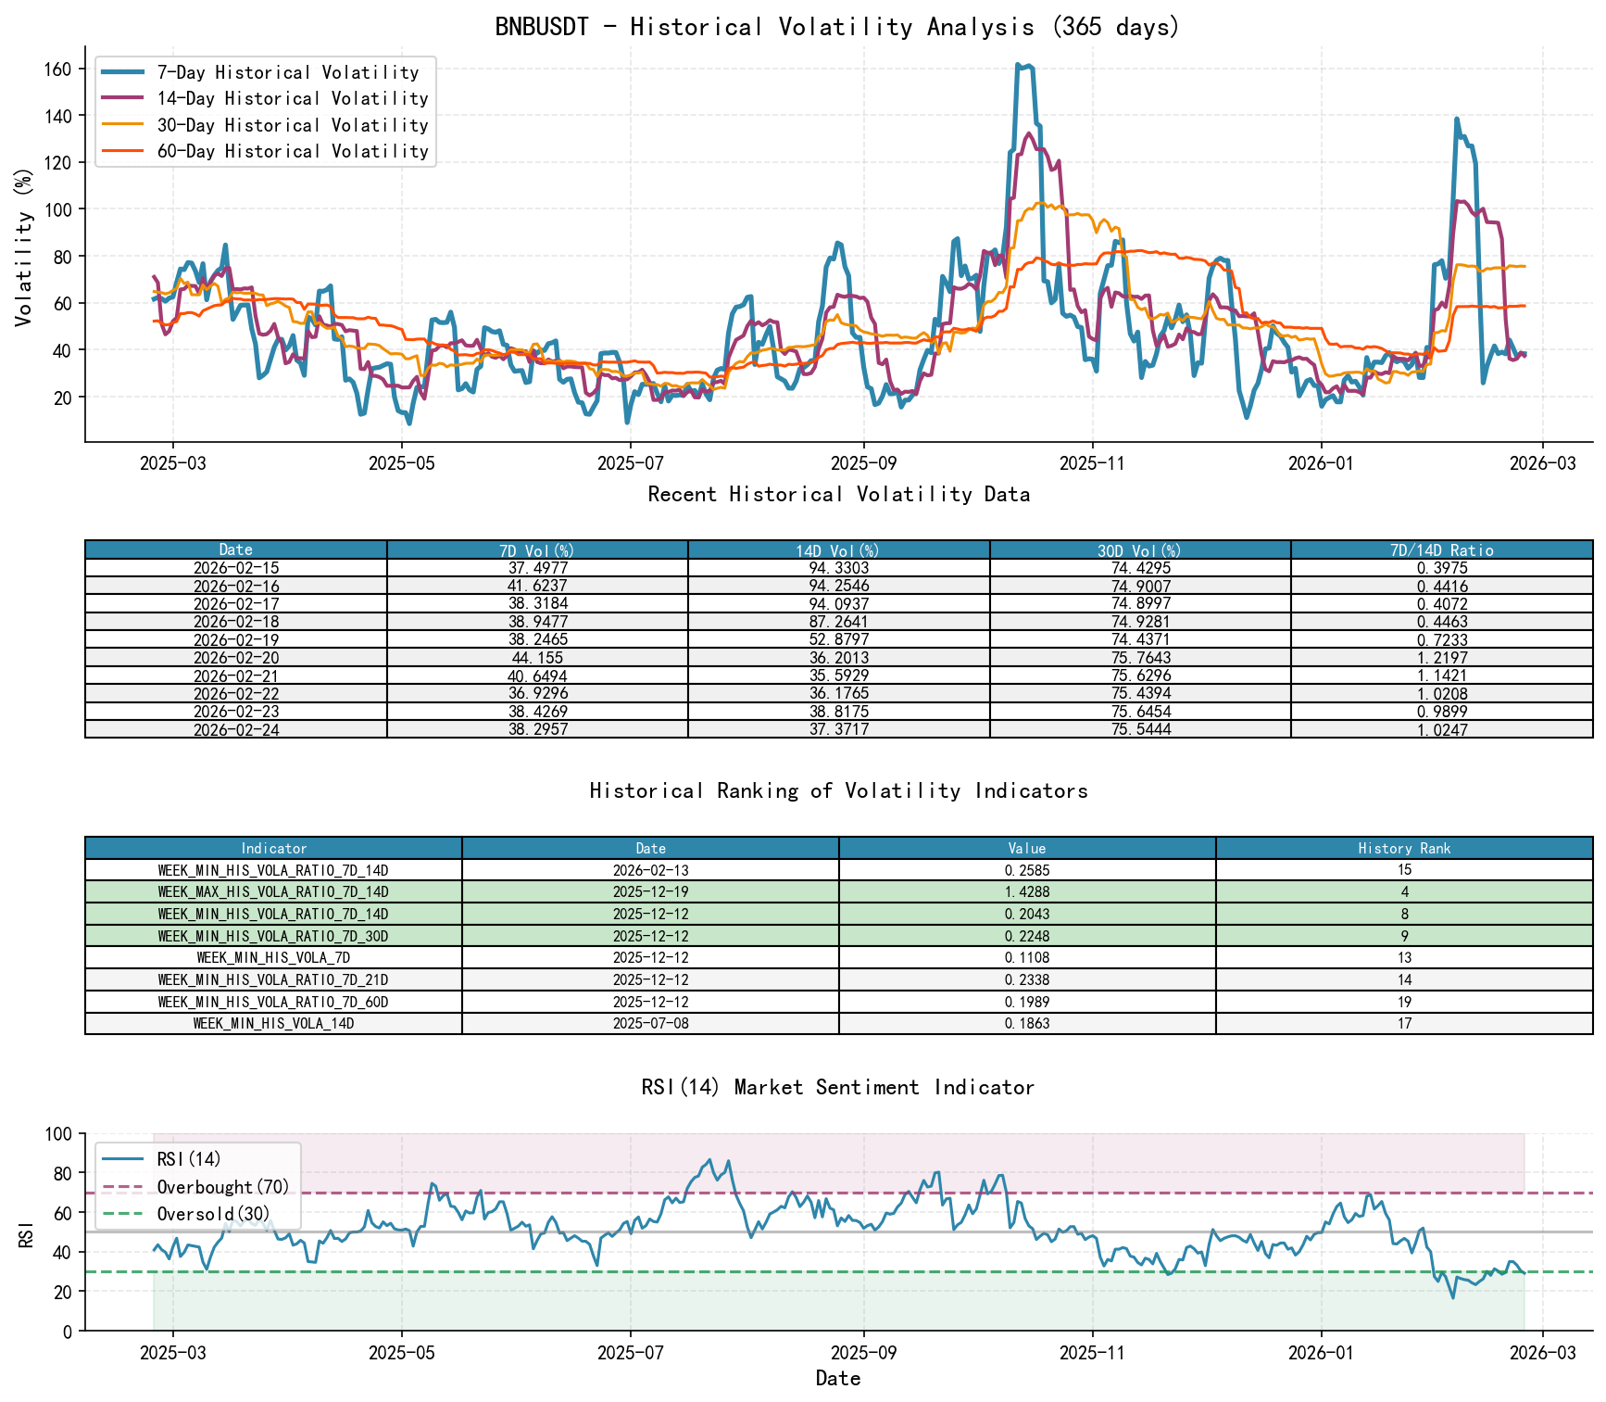
Task: Select the 7D/14D Ratio column header
Action: 1441,549
